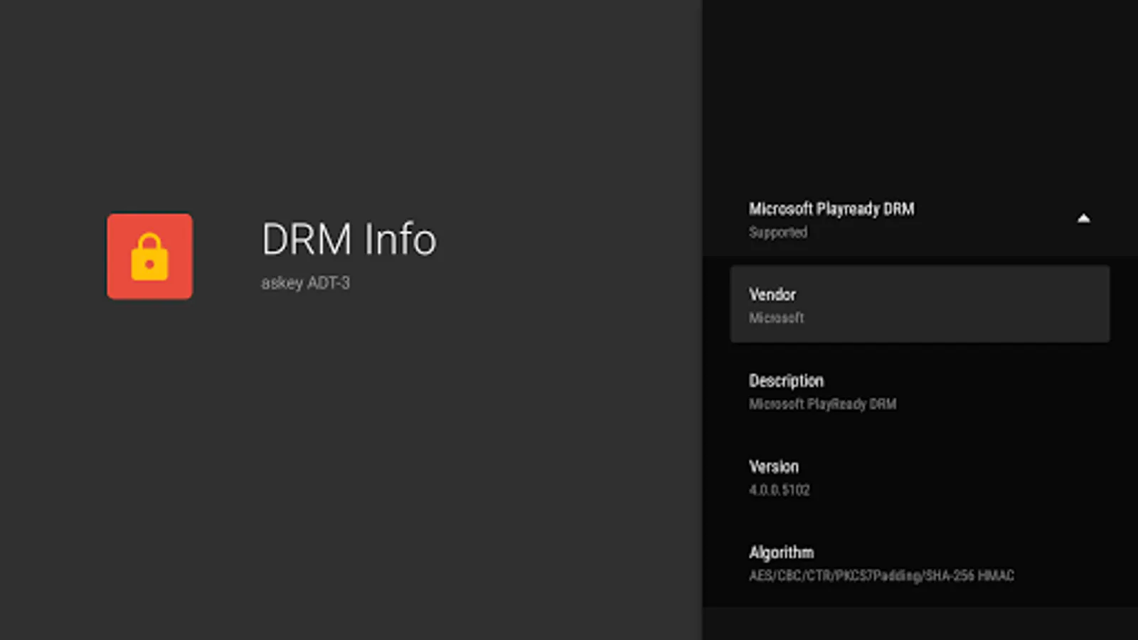Screen dimensions: 1138x640
Task: Click the DRM Info title text
Action: pos(349,239)
